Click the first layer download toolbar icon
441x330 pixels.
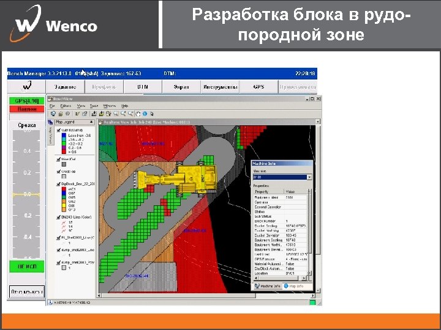tap(94, 114)
